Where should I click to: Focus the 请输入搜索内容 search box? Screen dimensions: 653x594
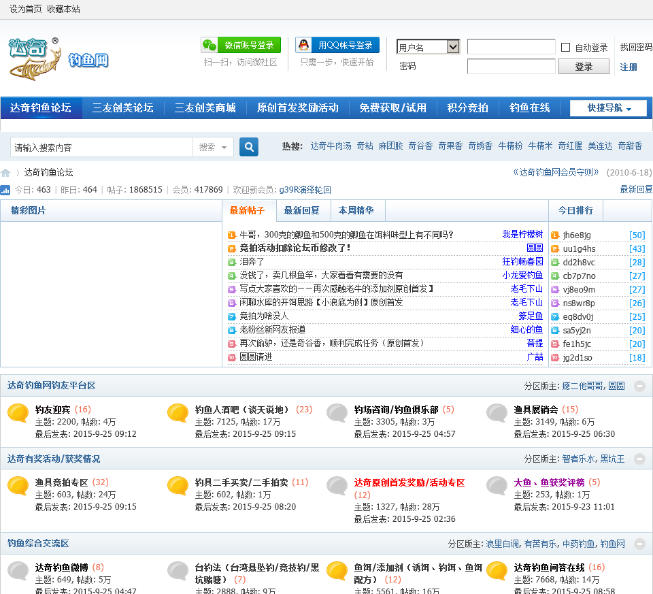click(x=101, y=147)
